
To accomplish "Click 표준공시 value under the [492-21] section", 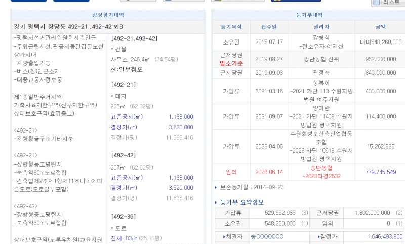I will [181, 116].
